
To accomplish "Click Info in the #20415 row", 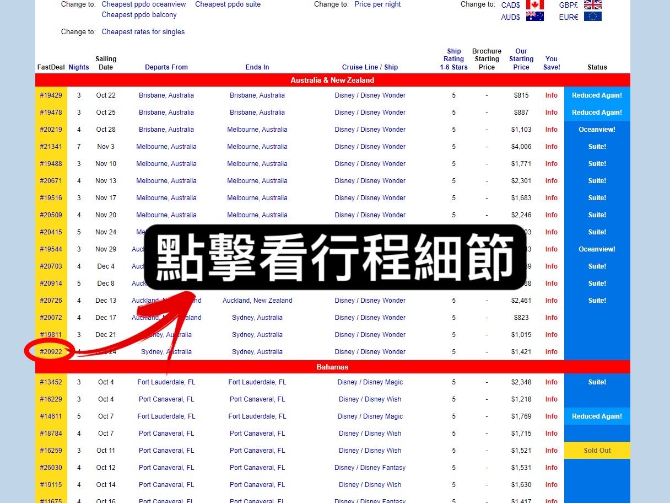I will coord(552,232).
